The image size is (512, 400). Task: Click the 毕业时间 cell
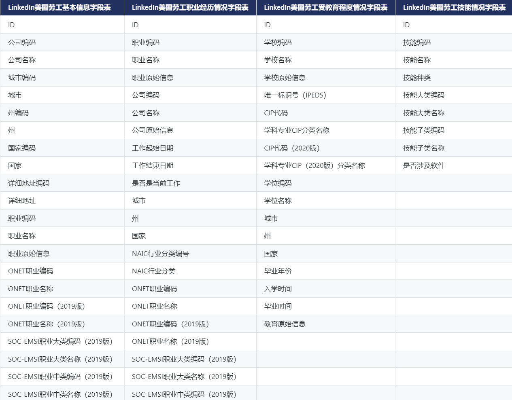[x=326, y=306]
